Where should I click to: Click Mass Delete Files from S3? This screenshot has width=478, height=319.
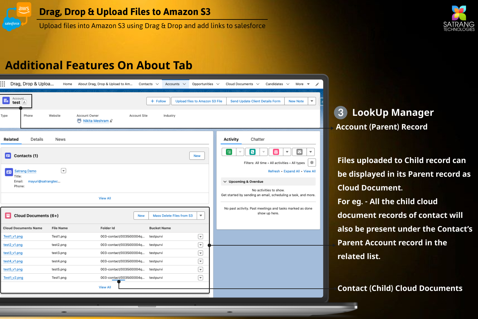point(173,216)
